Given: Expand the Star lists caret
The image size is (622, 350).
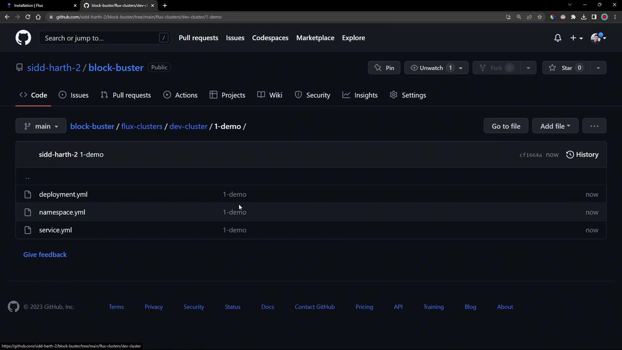Looking at the screenshot, I should pos(598,68).
